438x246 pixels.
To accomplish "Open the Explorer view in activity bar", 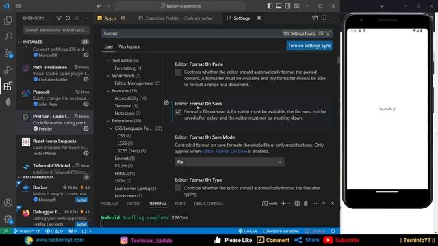I will (8, 20).
